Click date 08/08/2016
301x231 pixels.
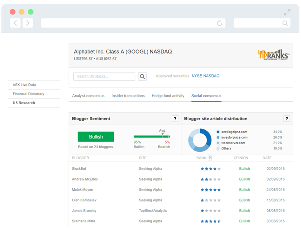click(276, 211)
